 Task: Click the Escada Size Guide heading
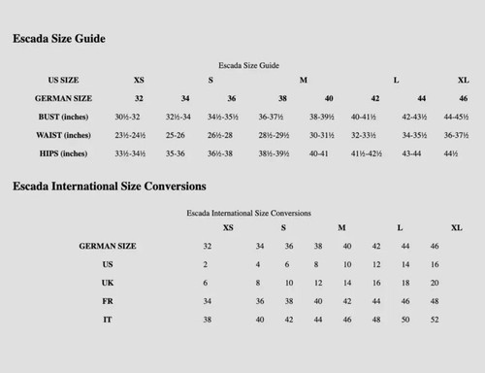tap(59, 39)
